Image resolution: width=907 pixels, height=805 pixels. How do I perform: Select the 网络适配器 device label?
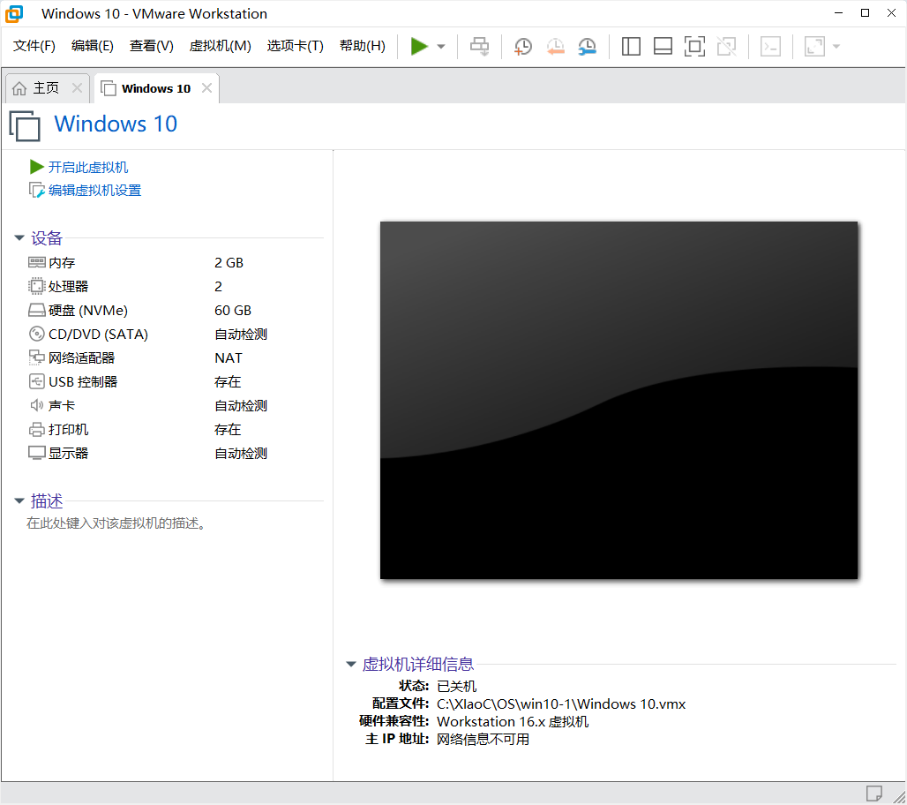click(x=81, y=357)
